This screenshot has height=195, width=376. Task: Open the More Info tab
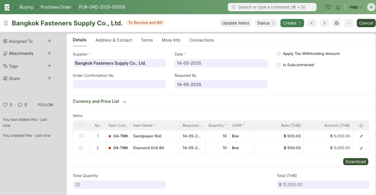(x=171, y=40)
